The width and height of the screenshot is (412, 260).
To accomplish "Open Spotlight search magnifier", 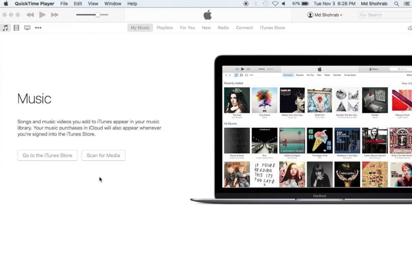I will coord(397,4).
